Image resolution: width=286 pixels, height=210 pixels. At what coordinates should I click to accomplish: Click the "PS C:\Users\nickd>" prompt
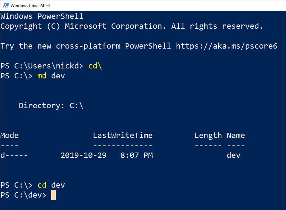point(42,66)
